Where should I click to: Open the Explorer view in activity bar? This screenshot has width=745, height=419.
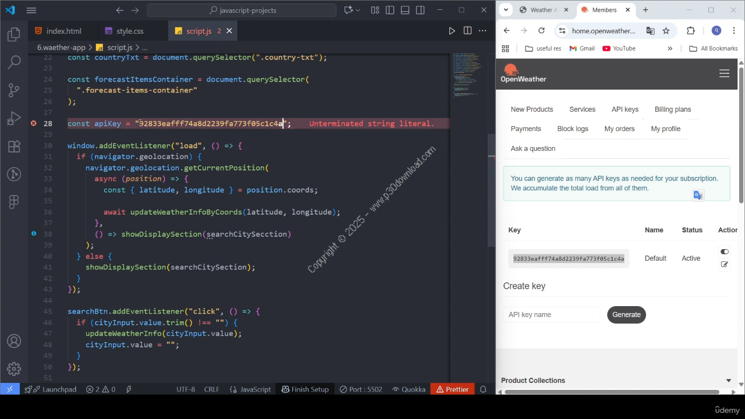pos(14,34)
